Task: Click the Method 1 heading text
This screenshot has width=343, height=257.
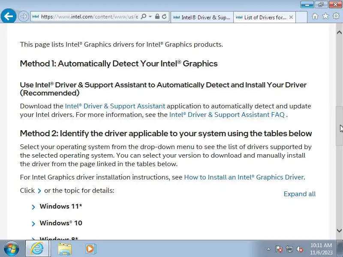Action: (119, 63)
